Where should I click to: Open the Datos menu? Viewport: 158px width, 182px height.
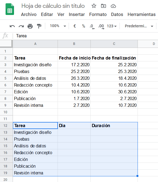point(117,14)
